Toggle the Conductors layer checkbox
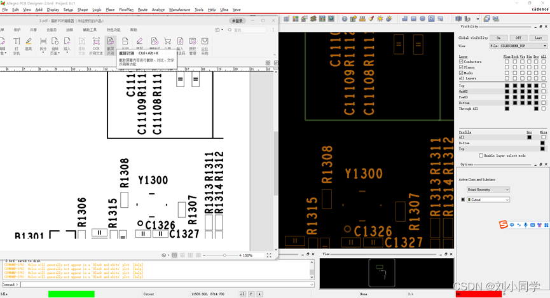 point(461,62)
